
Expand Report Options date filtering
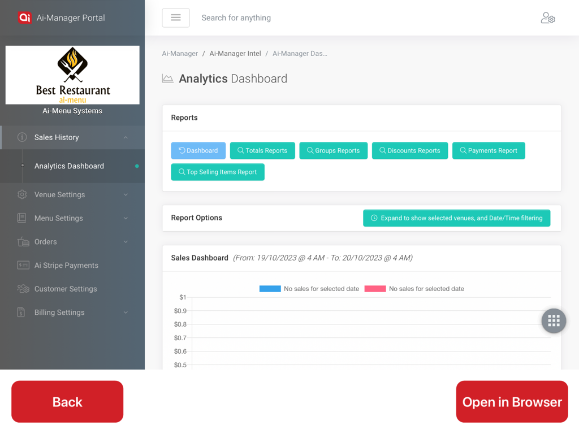point(456,218)
